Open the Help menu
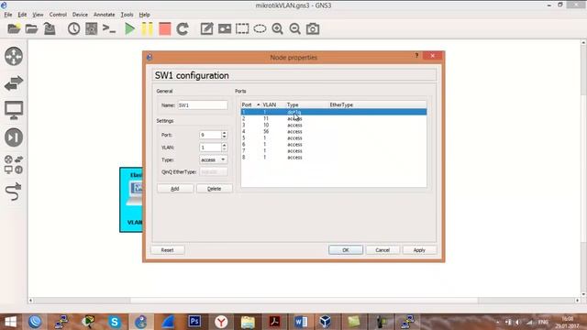 click(144, 15)
